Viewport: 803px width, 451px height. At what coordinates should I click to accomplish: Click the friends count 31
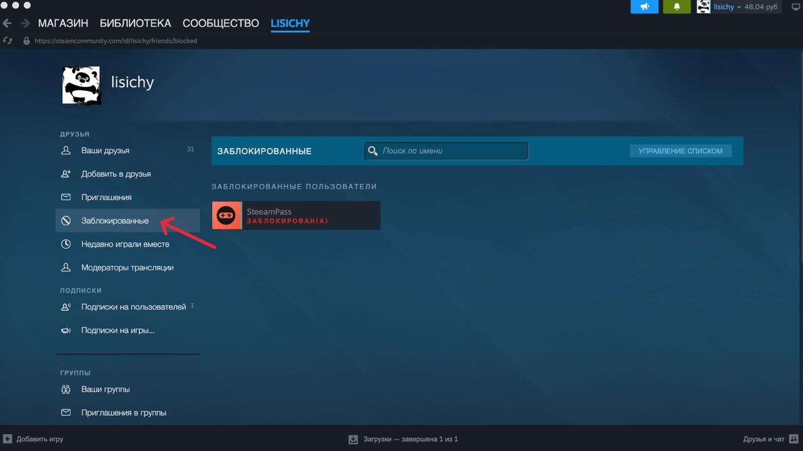[190, 149]
